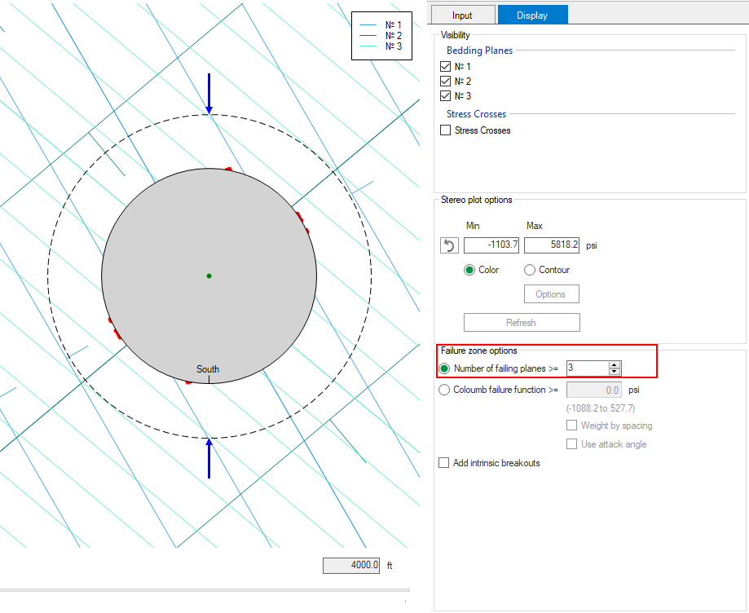Open the Display tab
The height and width of the screenshot is (613, 749).
[x=532, y=15]
